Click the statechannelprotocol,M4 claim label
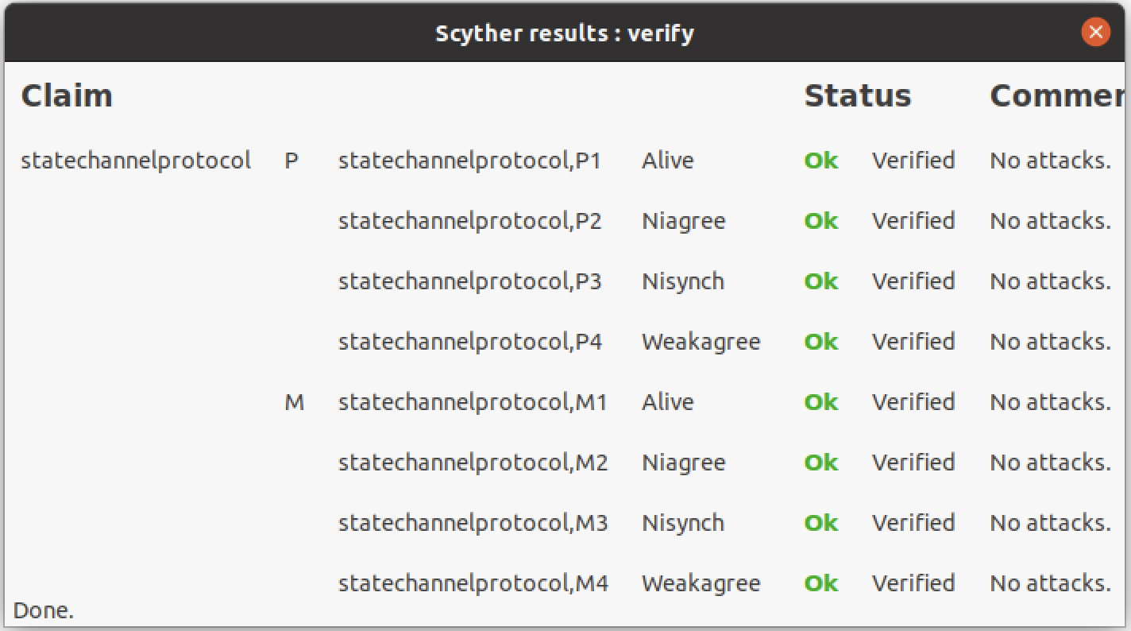 point(473,583)
